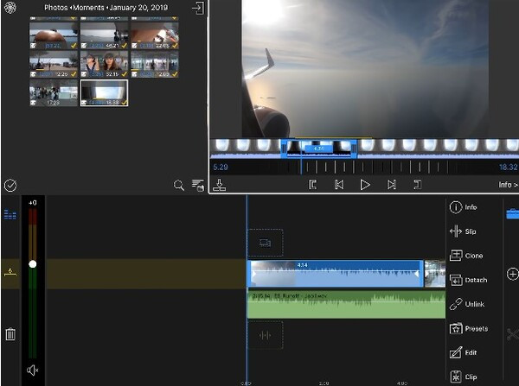Adjust the track volume fader knob
Screen dimensions: 519x386
point(33,264)
